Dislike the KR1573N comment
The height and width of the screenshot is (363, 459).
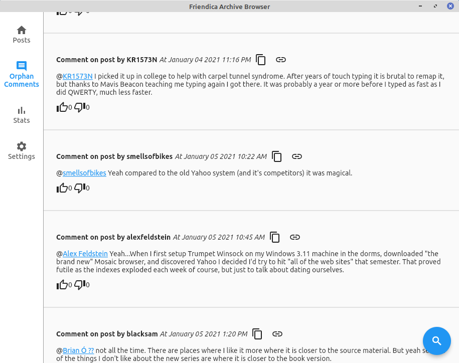tap(80, 107)
